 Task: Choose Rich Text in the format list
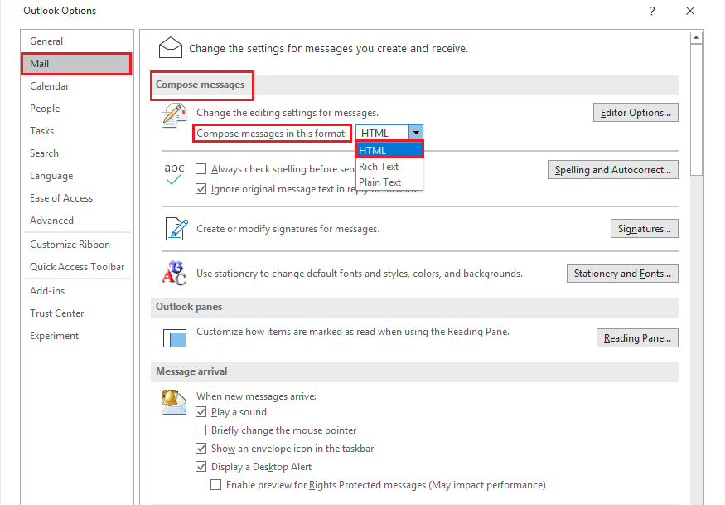[389, 167]
